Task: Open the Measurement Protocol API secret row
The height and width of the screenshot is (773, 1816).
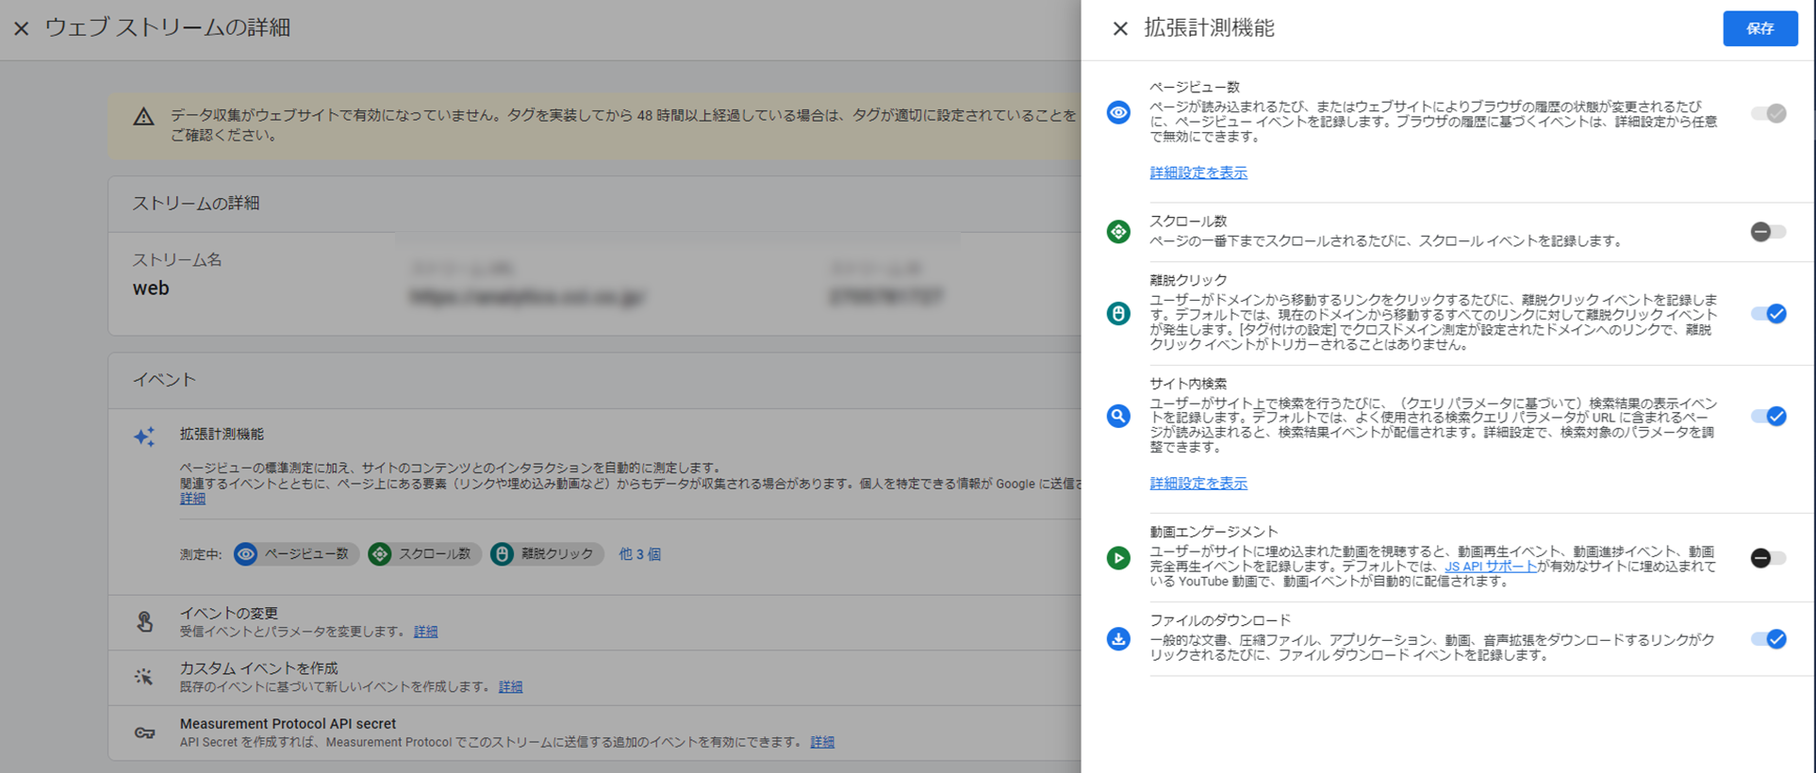Action: 595,733
